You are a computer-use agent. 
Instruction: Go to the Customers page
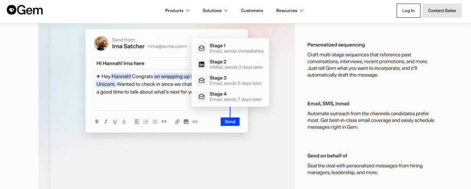click(x=252, y=11)
